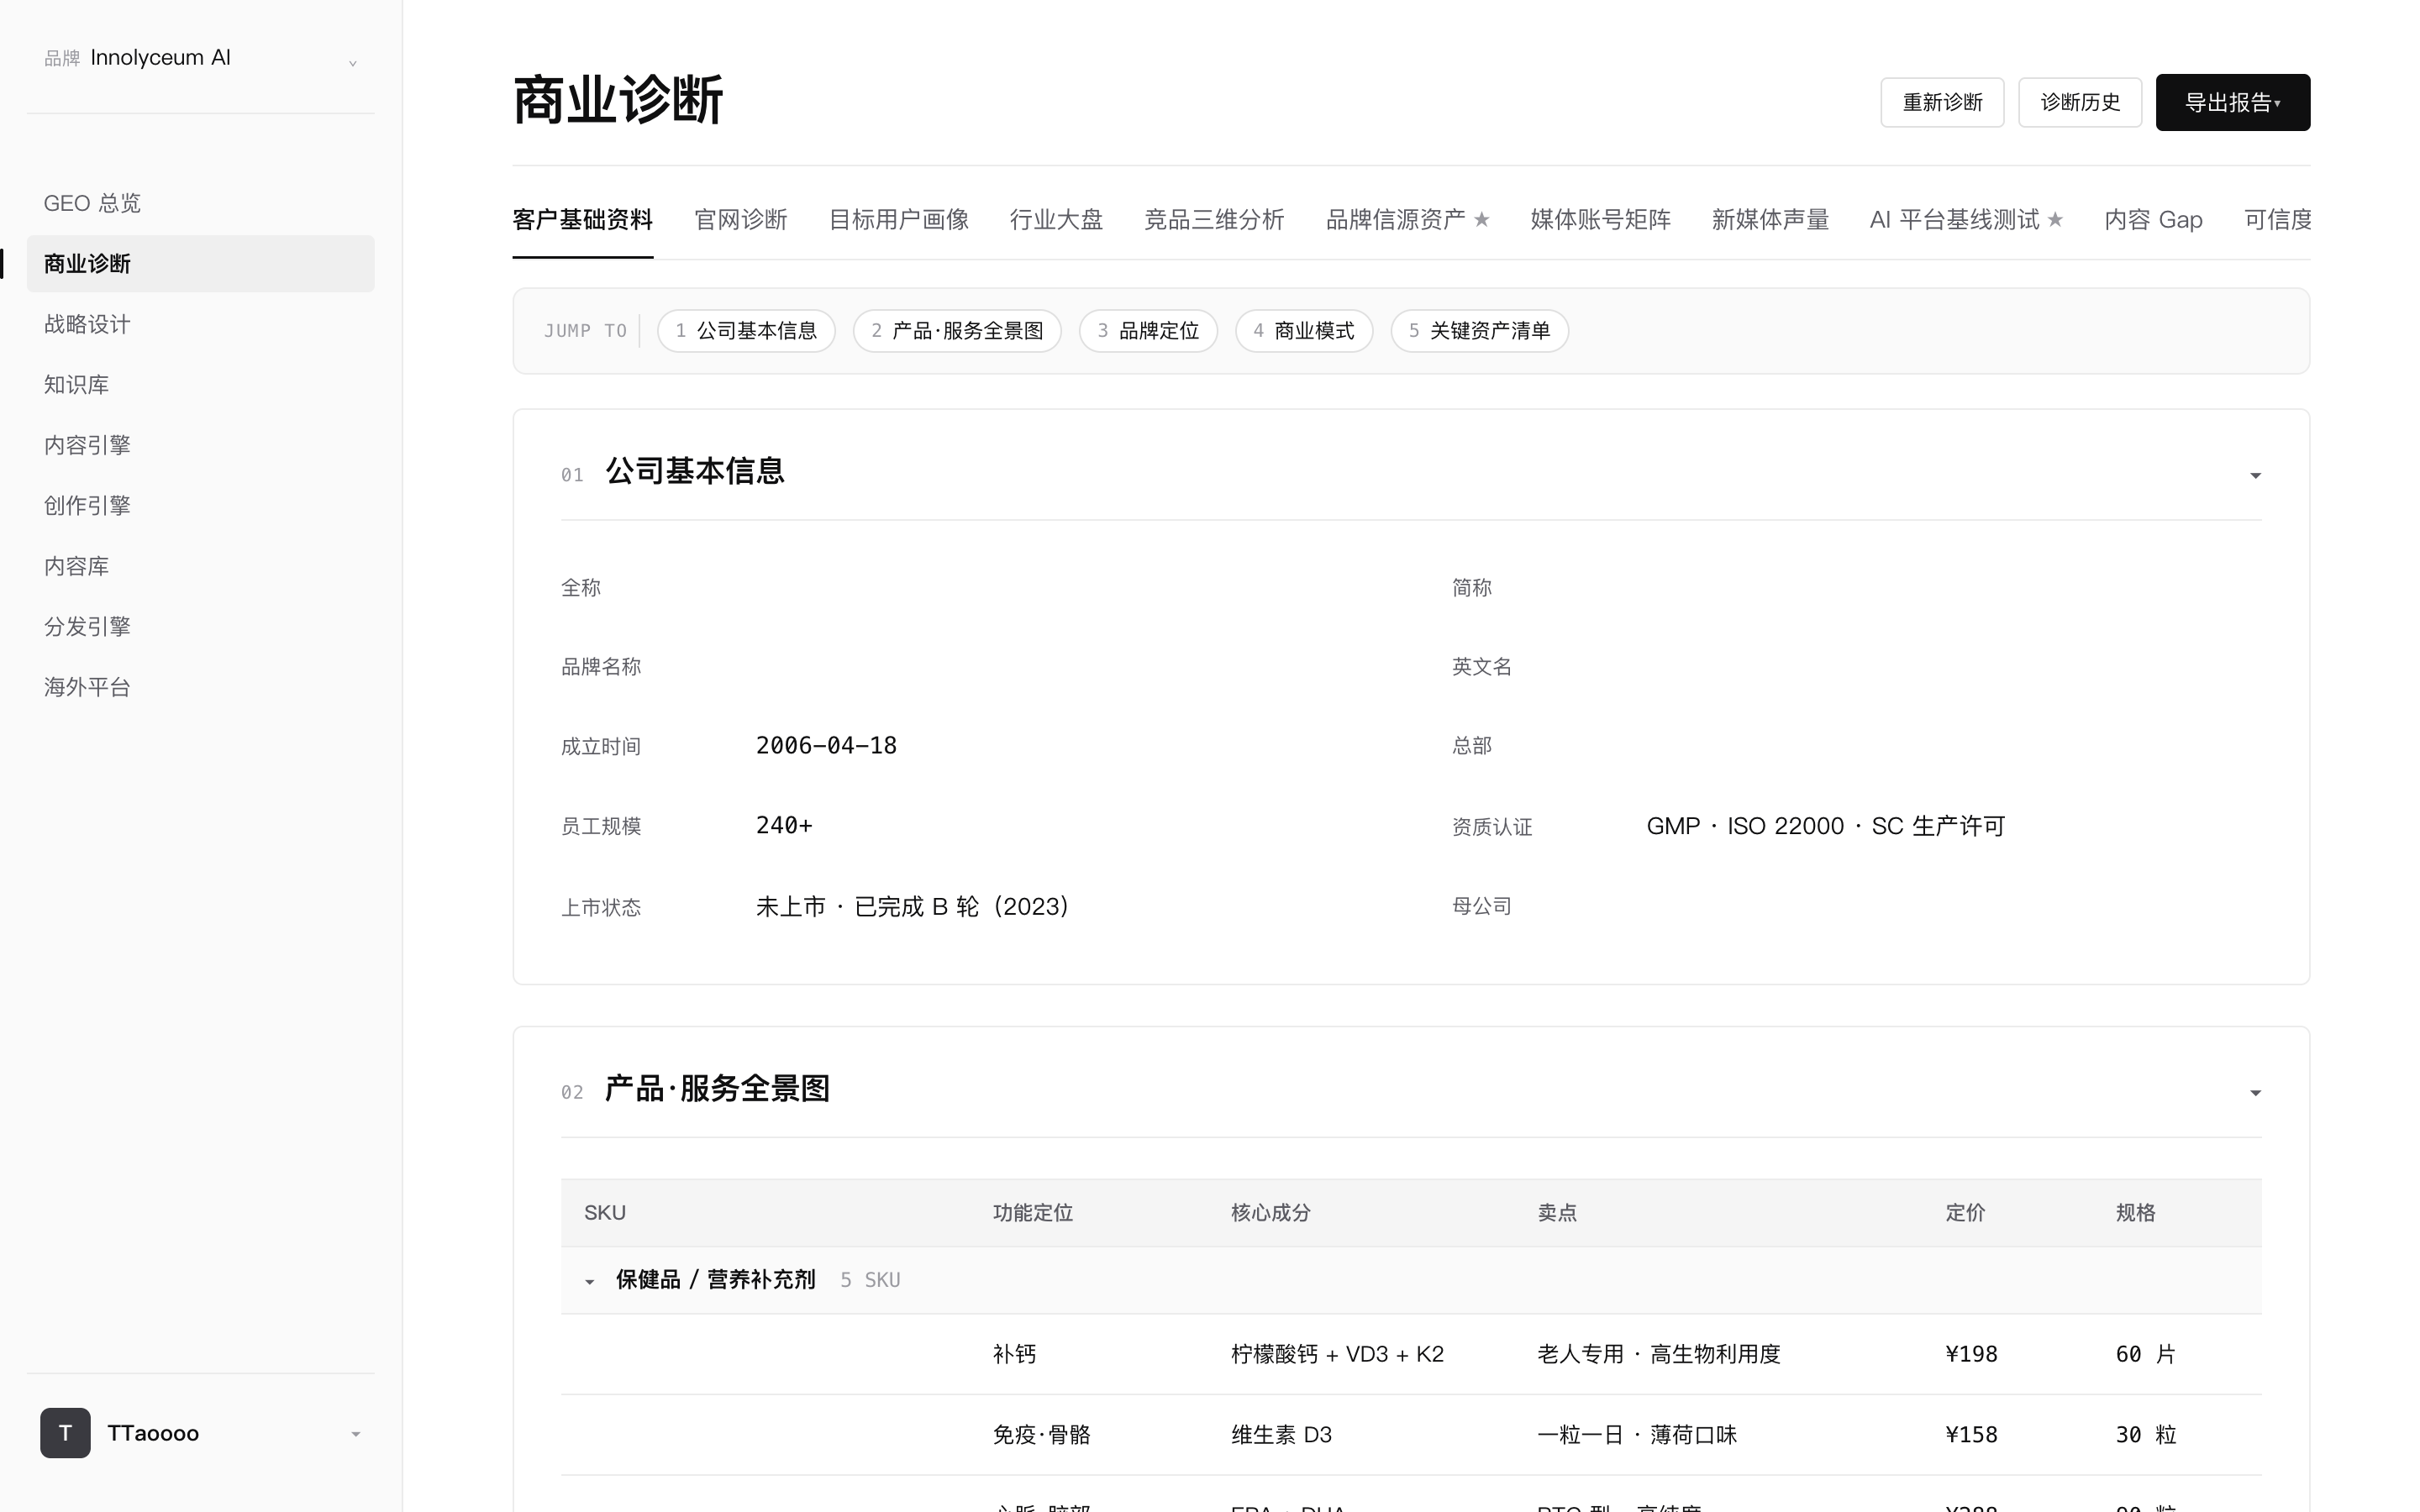The image size is (2420, 1512).
Task: Open 战略设计 in the sidebar
Action: (200, 324)
